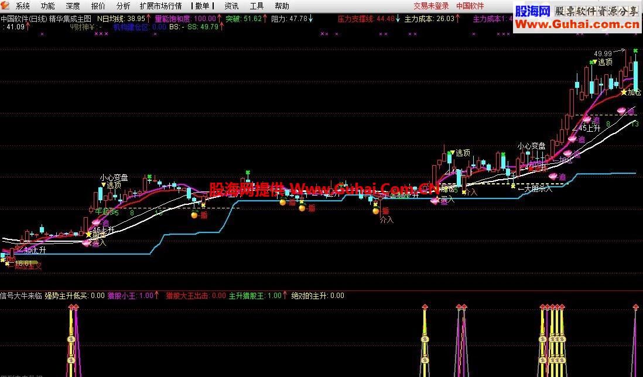Image resolution: width=643 pixels, height=377 pixels.
Task: Click the down arrow after 阻力 47.78
Action: [x=310, y=19]
